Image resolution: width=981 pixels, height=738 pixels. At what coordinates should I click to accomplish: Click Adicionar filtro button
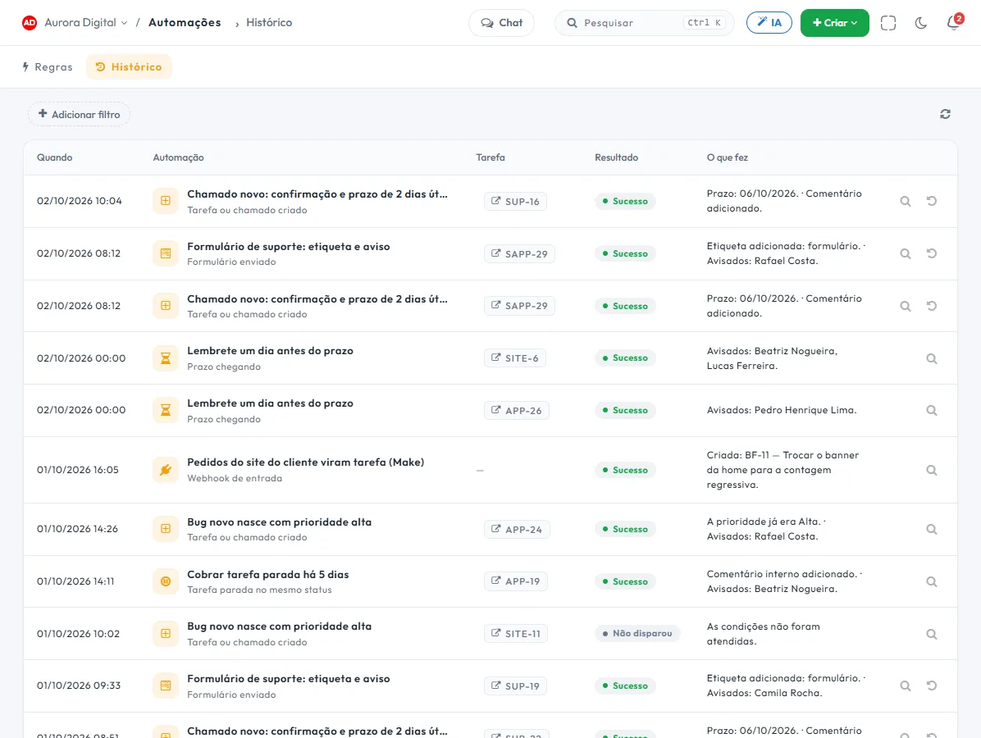pos(79,115)
